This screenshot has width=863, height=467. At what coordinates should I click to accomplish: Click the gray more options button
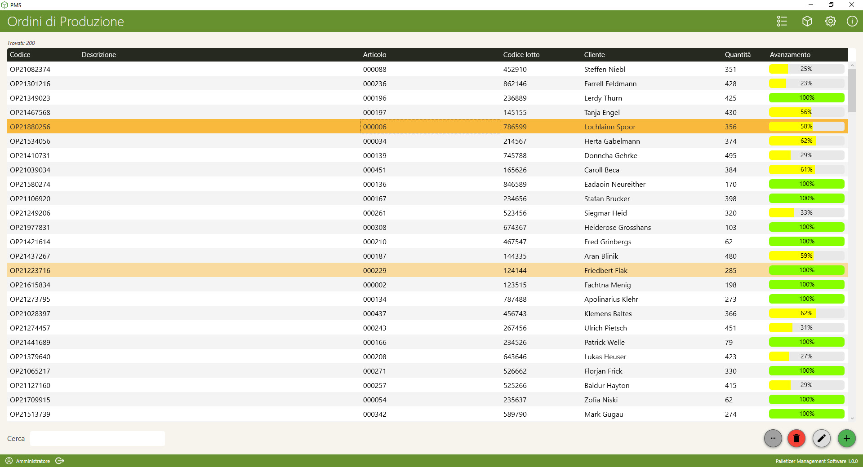point(773,438)
